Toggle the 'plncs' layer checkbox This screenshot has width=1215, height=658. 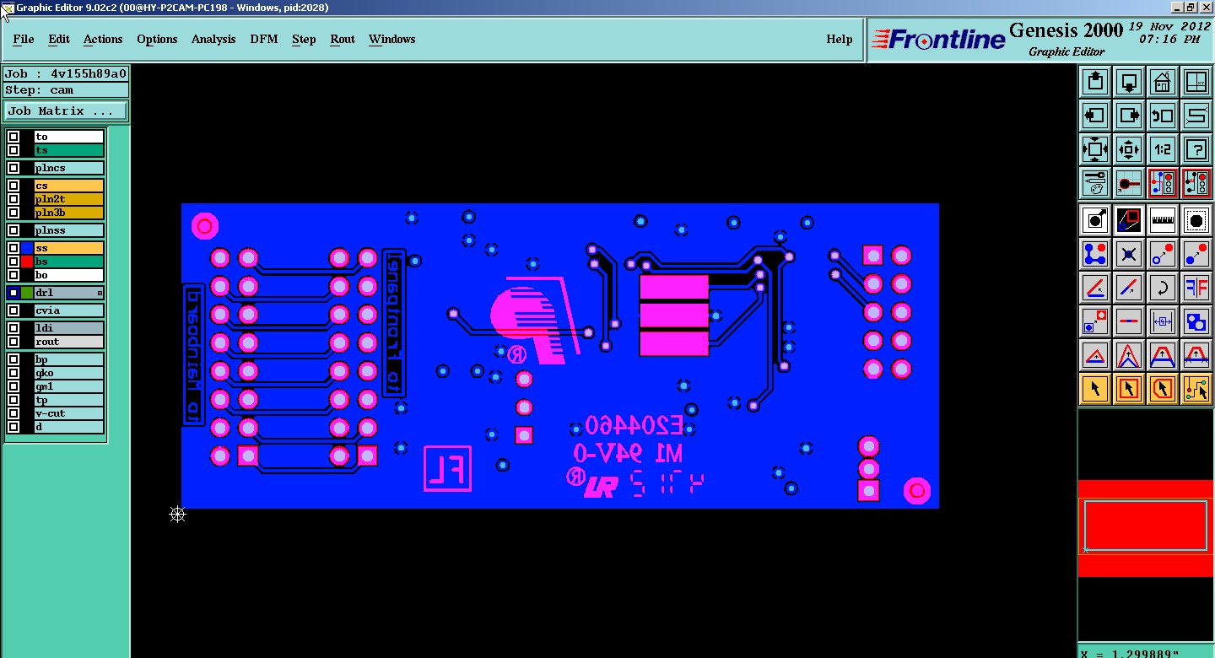(13, 168)
